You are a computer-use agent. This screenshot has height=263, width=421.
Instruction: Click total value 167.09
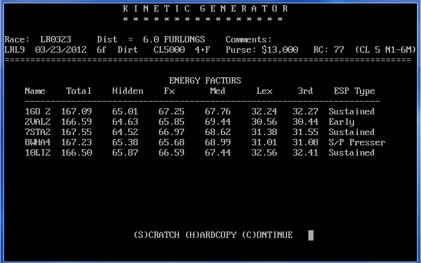[77, 111]
